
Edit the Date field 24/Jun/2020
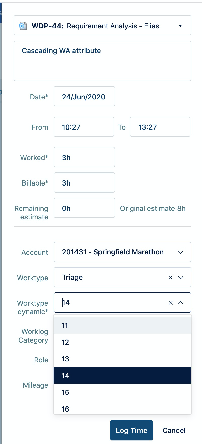84,97
